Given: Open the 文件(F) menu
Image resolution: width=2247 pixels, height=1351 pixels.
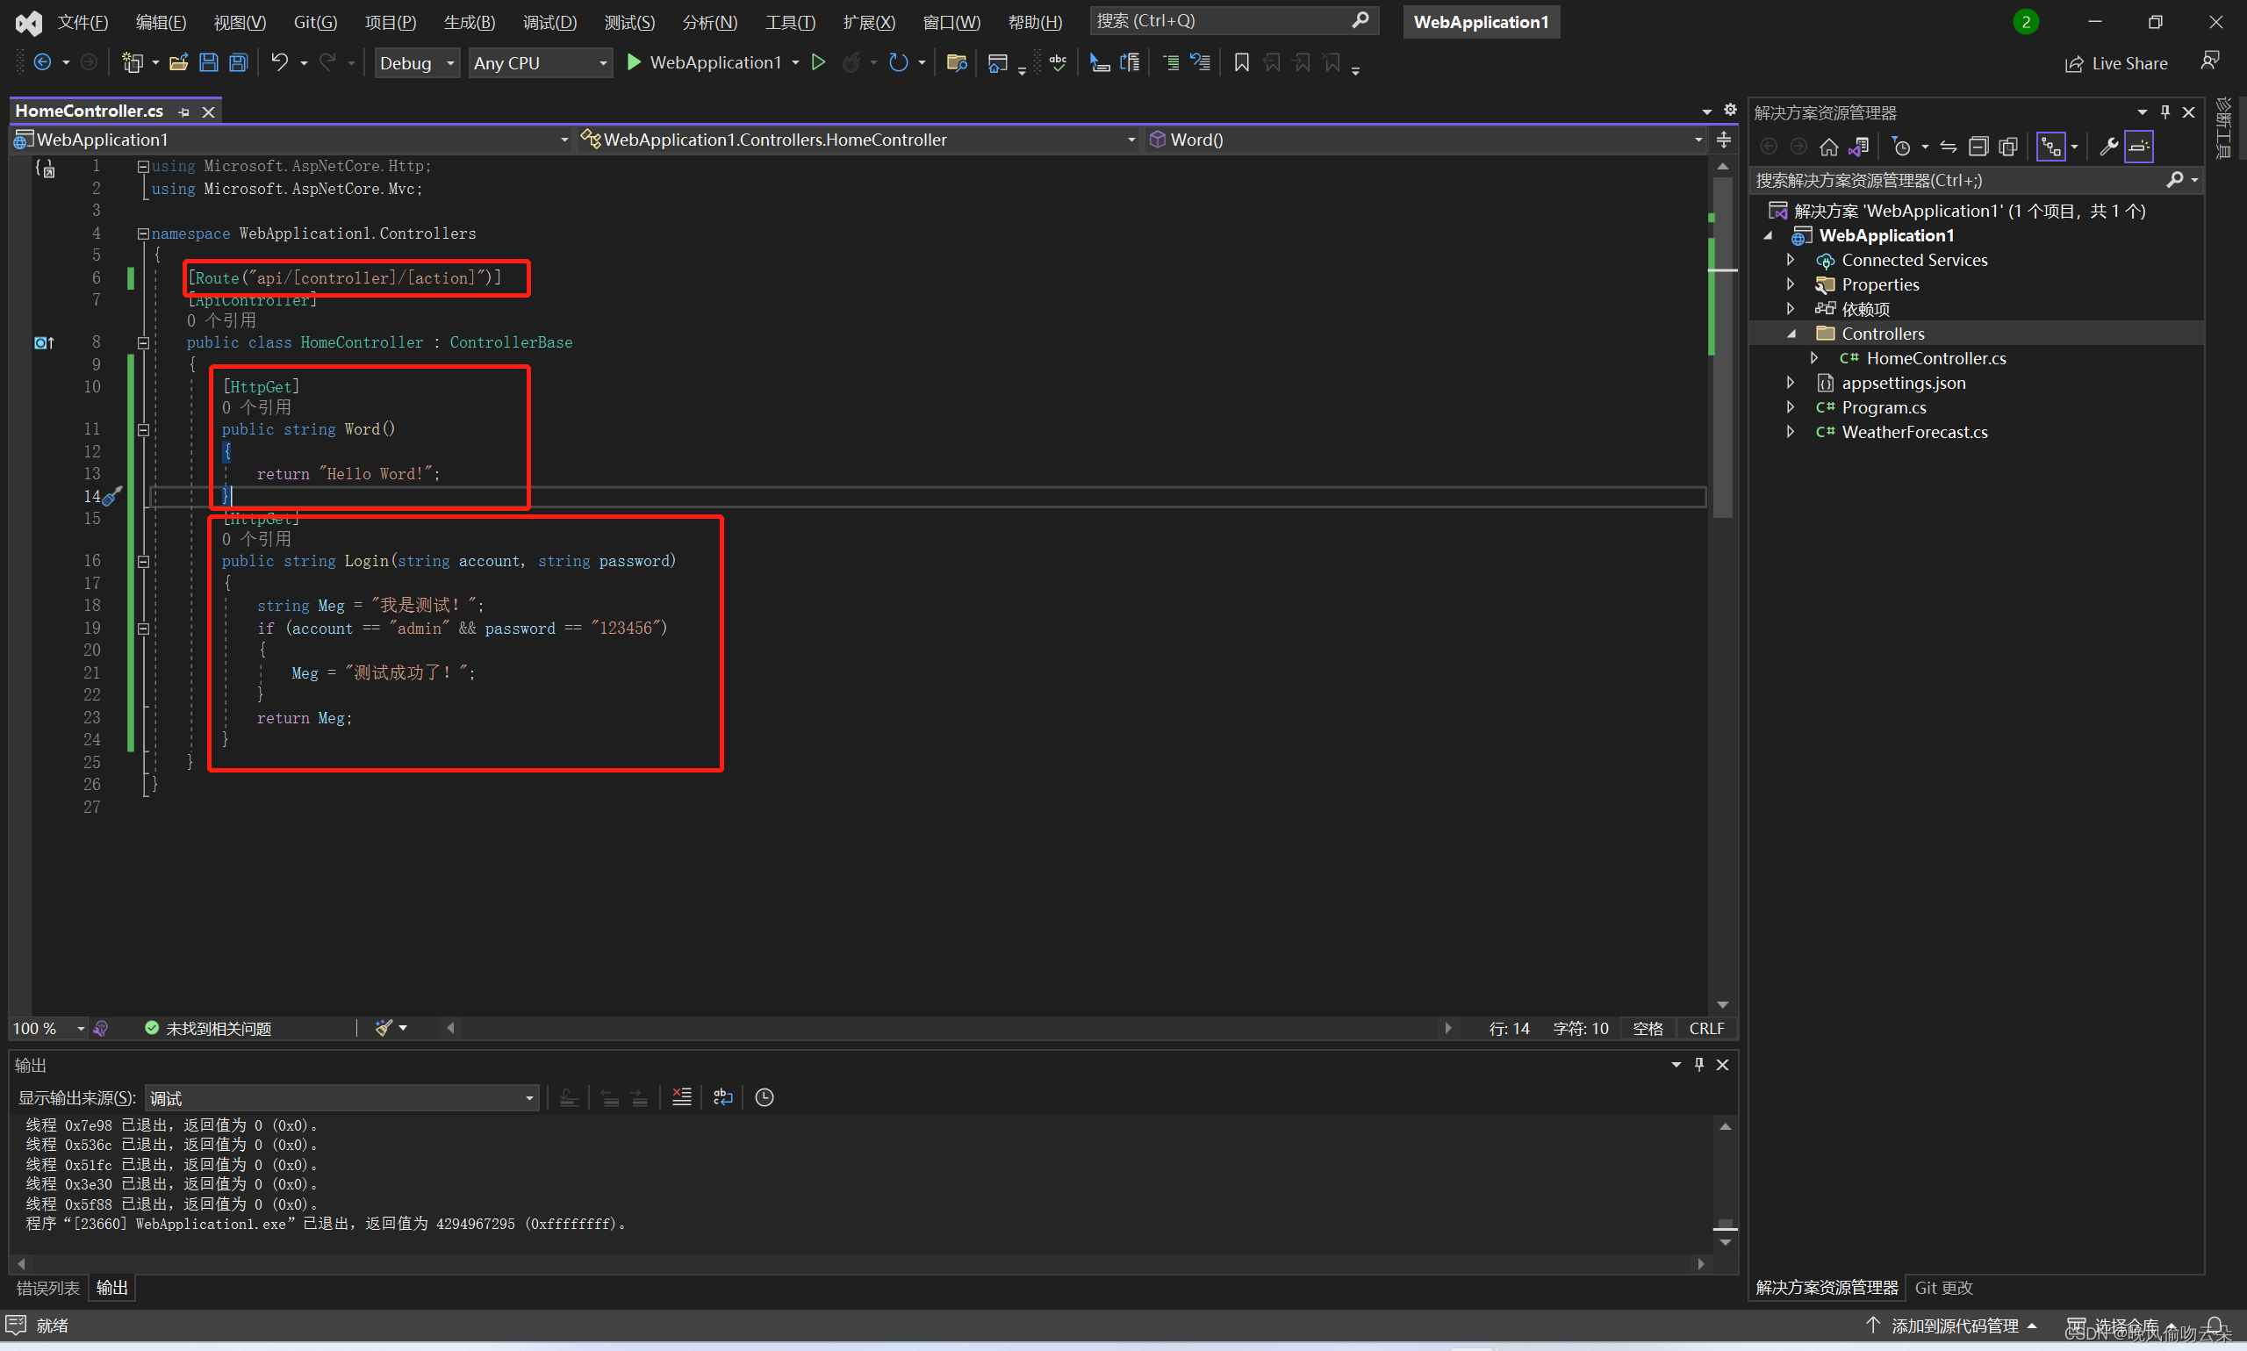Looking at the screenshot, I should click(83, 22).
